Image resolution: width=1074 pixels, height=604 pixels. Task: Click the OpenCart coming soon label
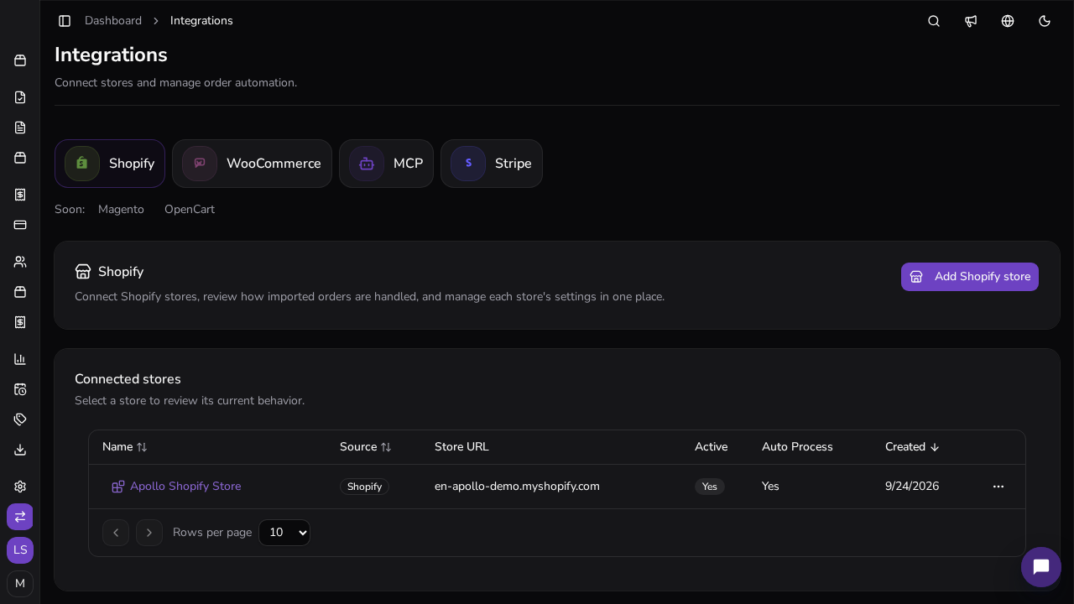[x=190, y=210]
